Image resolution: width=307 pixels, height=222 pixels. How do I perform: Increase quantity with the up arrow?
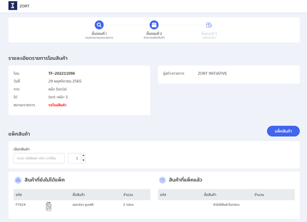pyautogui.click(x=83, y=156)
